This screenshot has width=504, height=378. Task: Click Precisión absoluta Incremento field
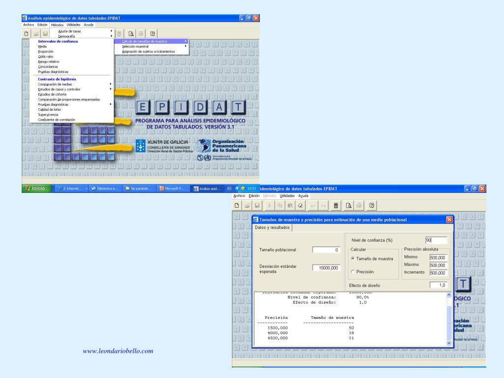[x=439, y=273]
